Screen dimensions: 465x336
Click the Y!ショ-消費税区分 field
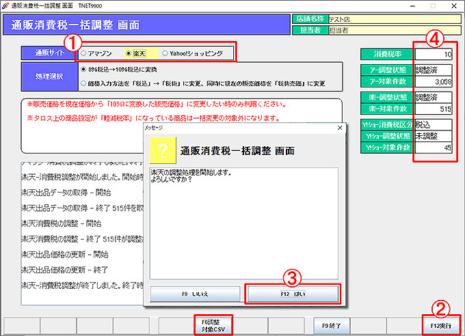[434, 124]
